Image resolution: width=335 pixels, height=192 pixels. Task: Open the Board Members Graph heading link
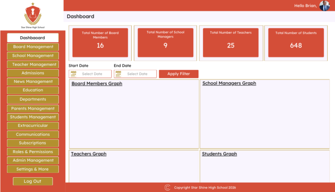[97, 84]
